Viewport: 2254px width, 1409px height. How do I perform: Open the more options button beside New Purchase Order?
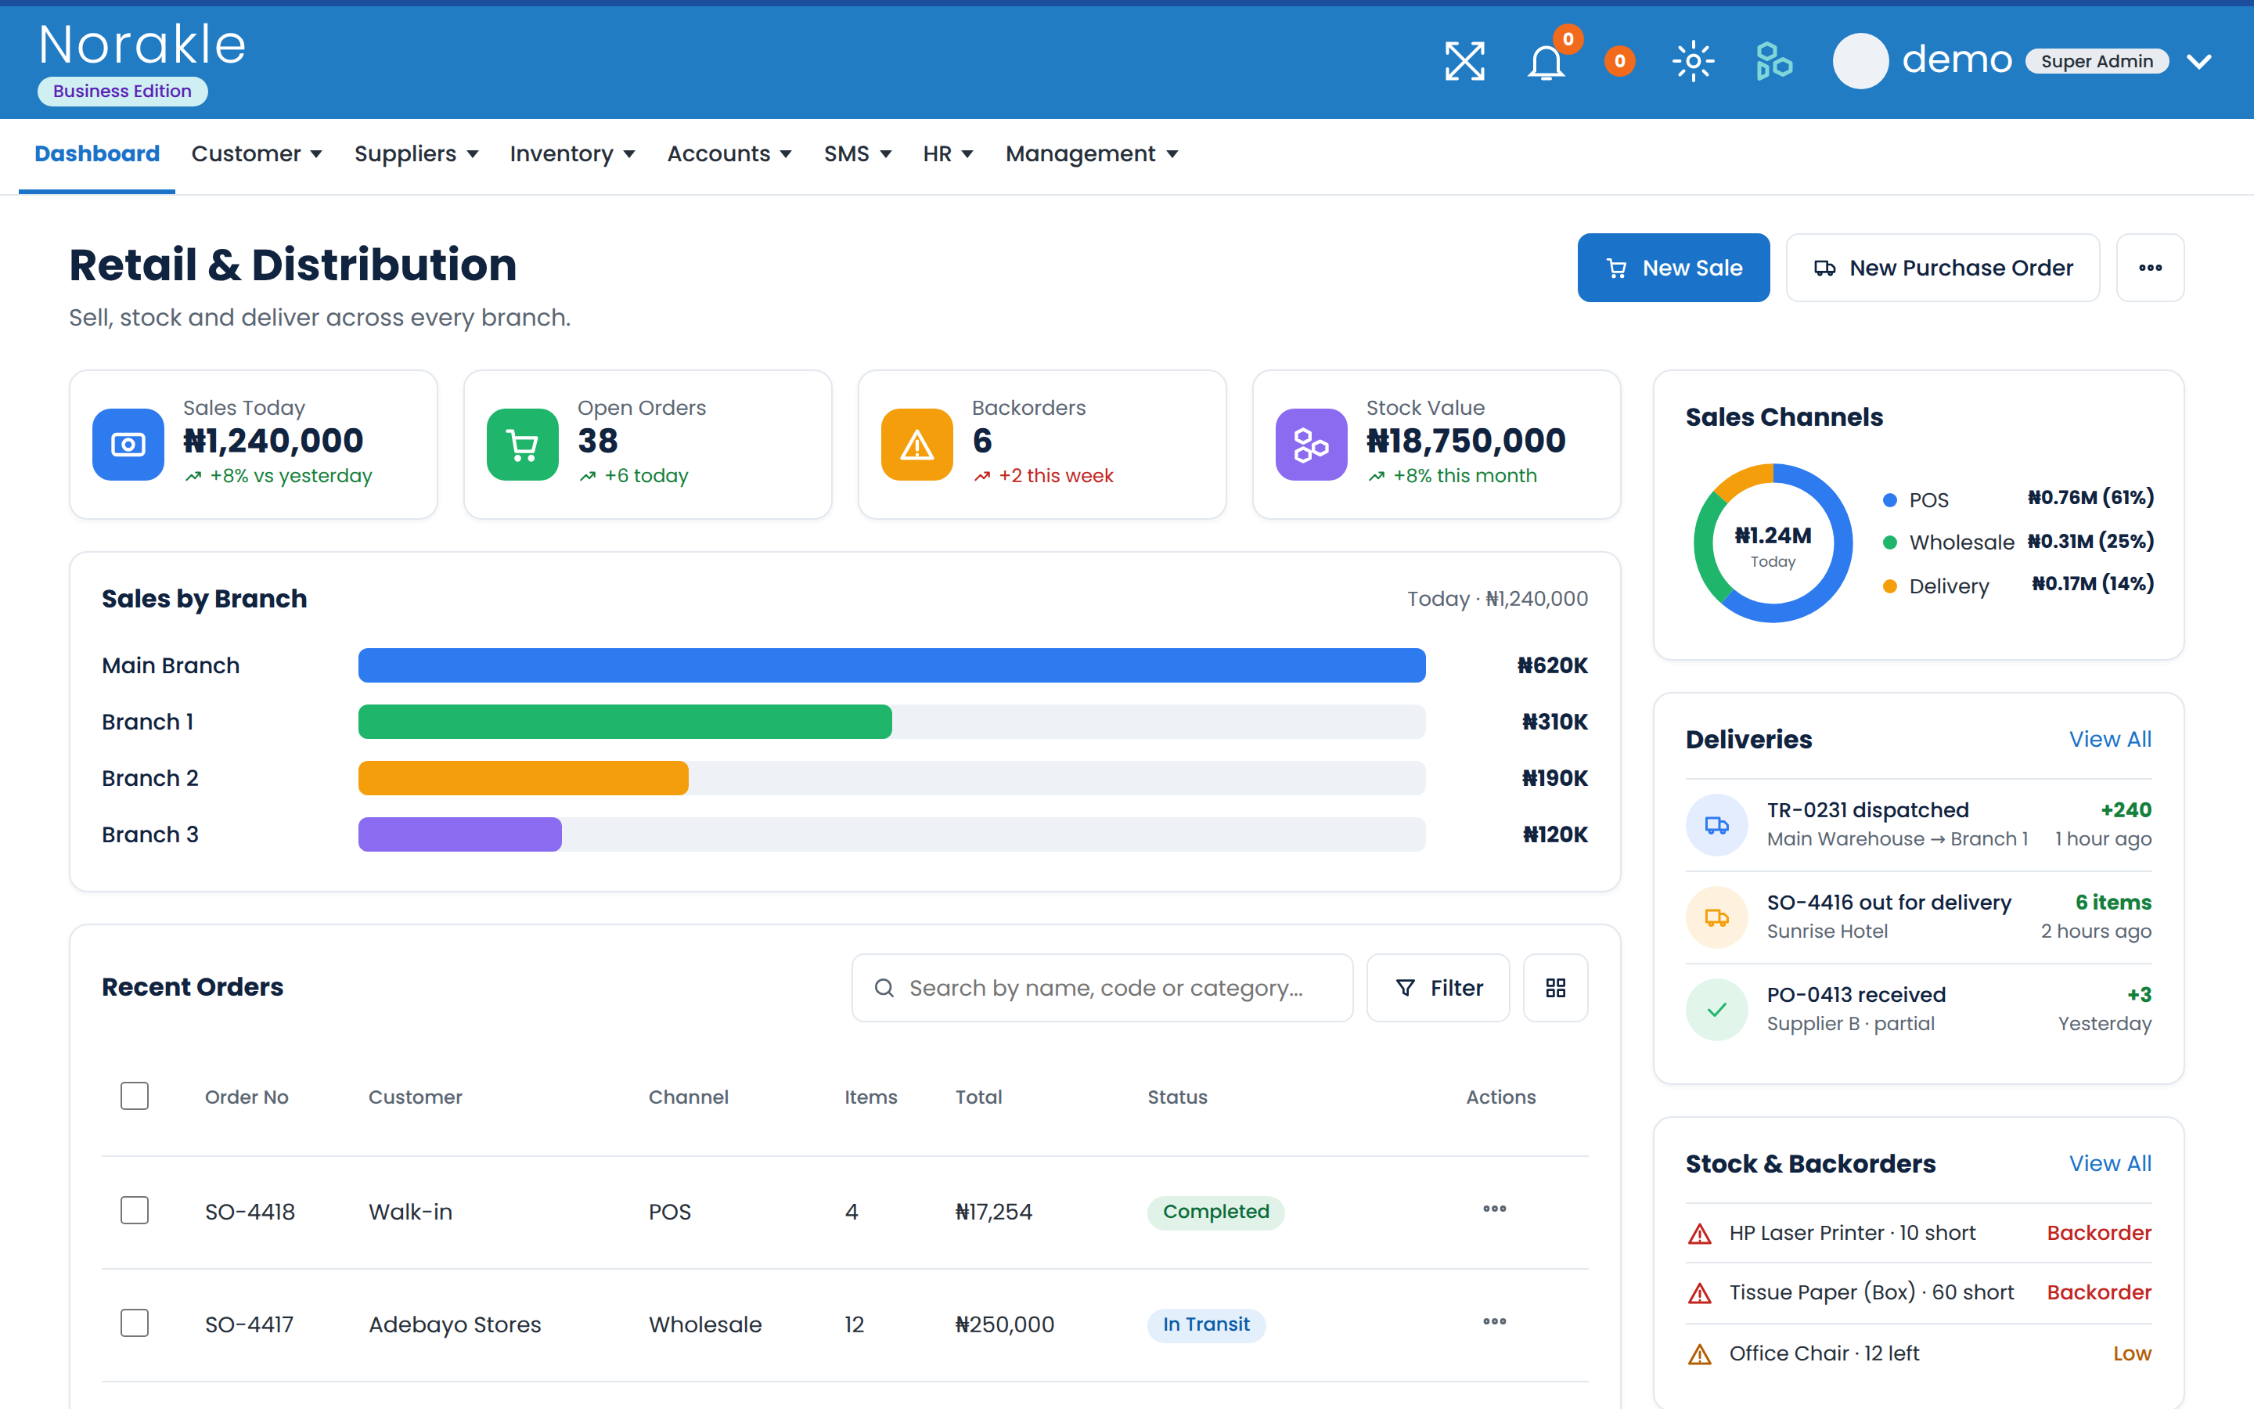pos(2151,268)
